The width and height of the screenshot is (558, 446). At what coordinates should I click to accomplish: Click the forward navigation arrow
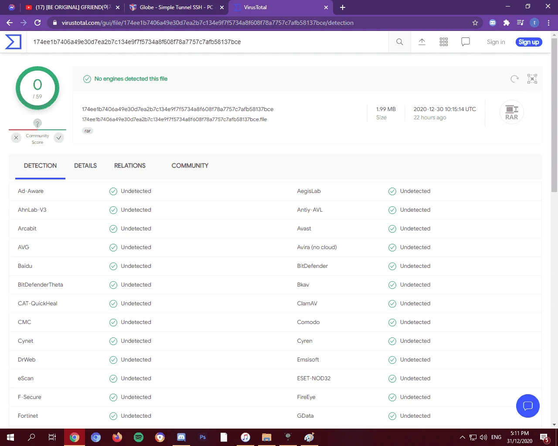[x=24, y=23]
